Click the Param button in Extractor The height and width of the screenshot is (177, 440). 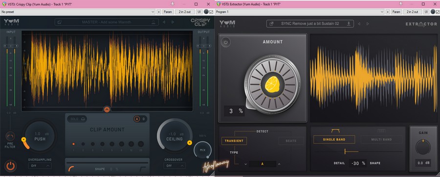[x=396, y=12]
